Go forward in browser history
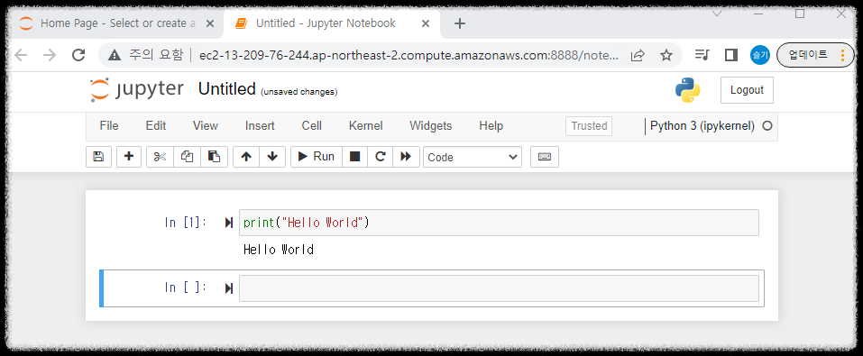The height and width of the screenshot is (356, 863). click(50, 55)
